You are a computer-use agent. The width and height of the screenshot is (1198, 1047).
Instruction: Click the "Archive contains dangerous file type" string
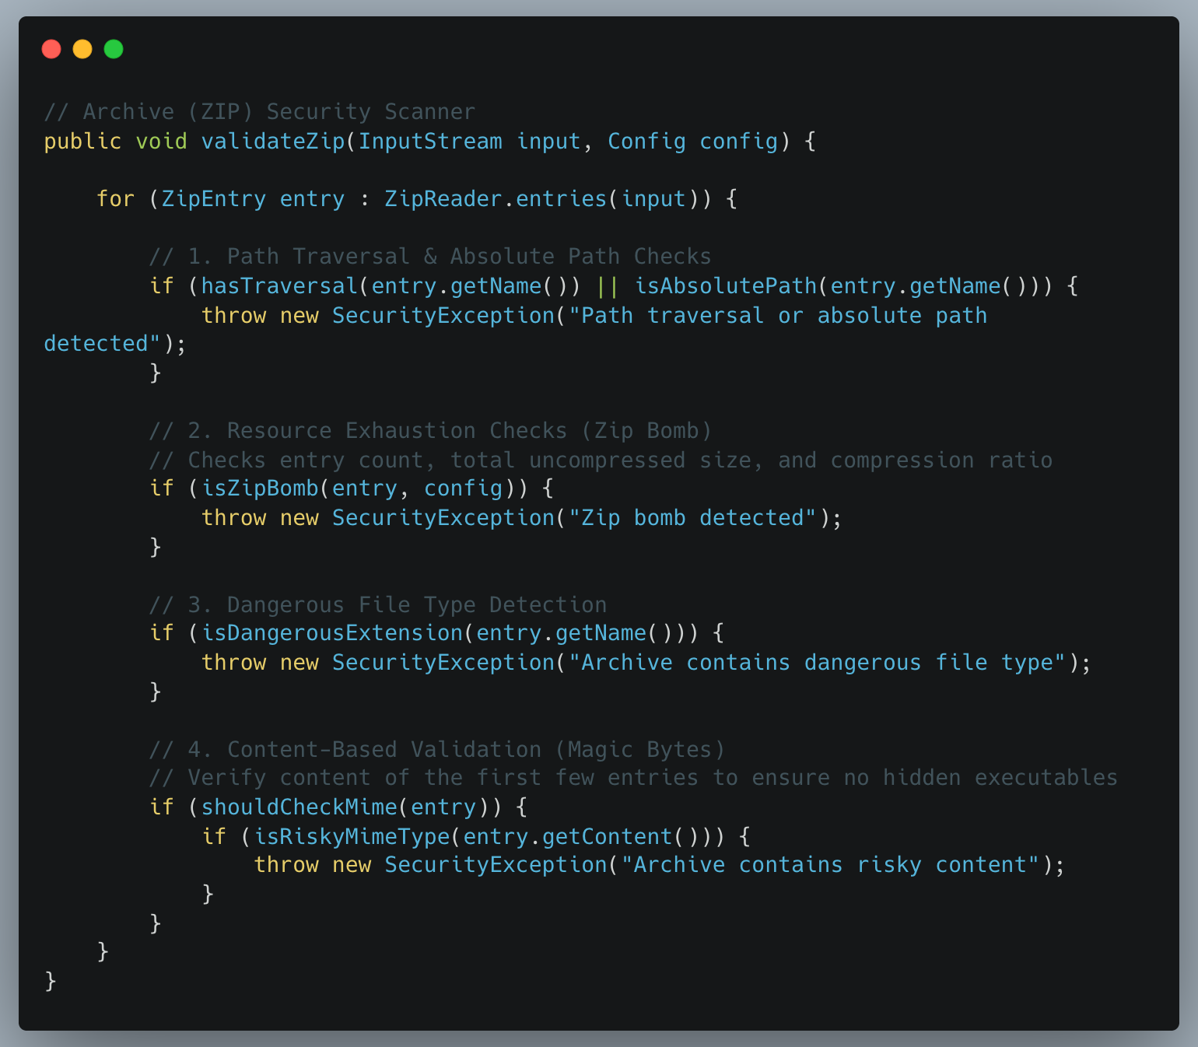(817, 663)
